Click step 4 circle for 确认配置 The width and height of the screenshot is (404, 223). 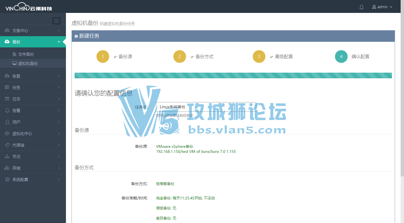pos(341,56)
